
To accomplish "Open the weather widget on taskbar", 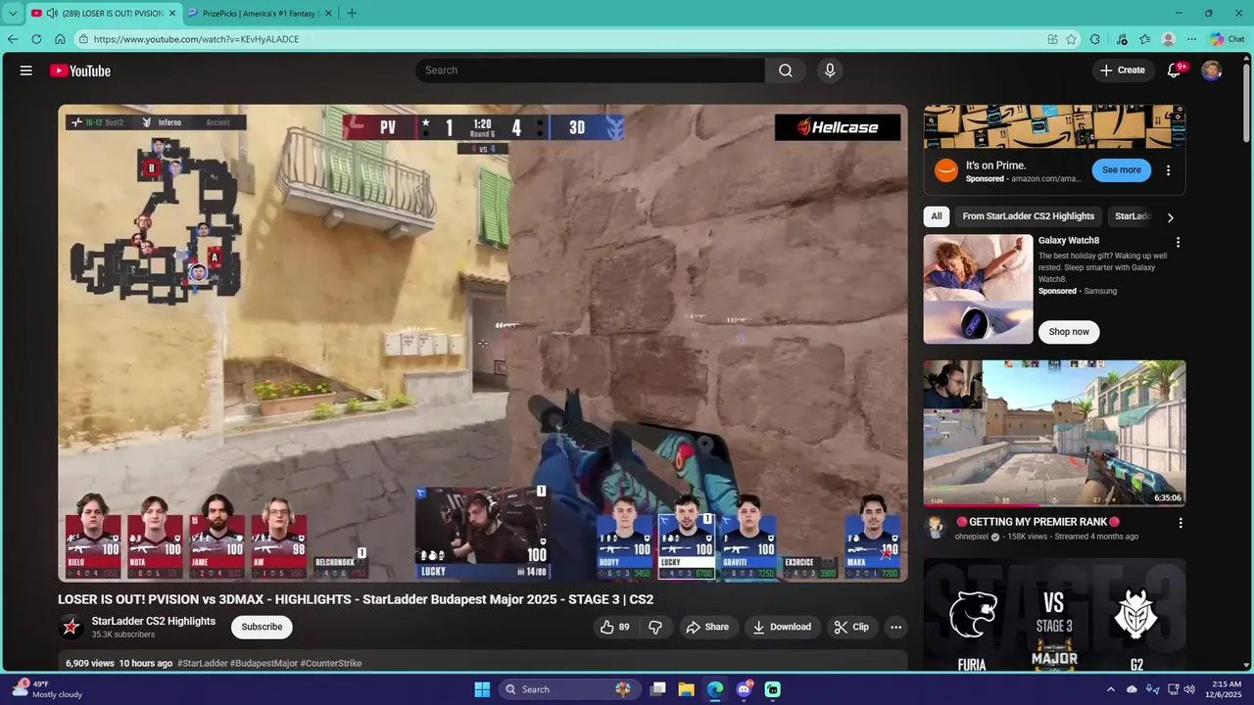I will click(46, 689).
